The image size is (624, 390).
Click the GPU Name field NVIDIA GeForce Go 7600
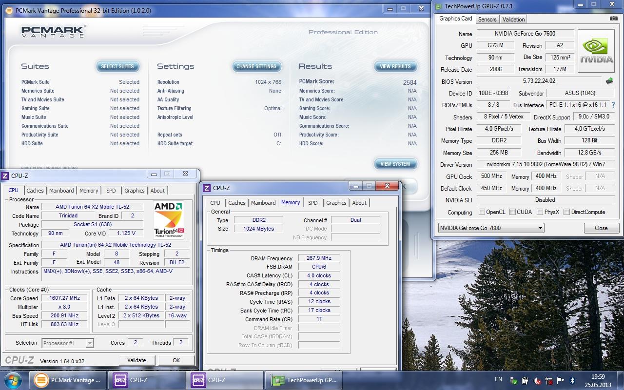(525, 34)
